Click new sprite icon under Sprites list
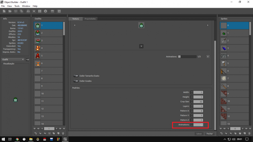This screenshot has height=142, width=253. pyautogui.click(x=245, y=133)
